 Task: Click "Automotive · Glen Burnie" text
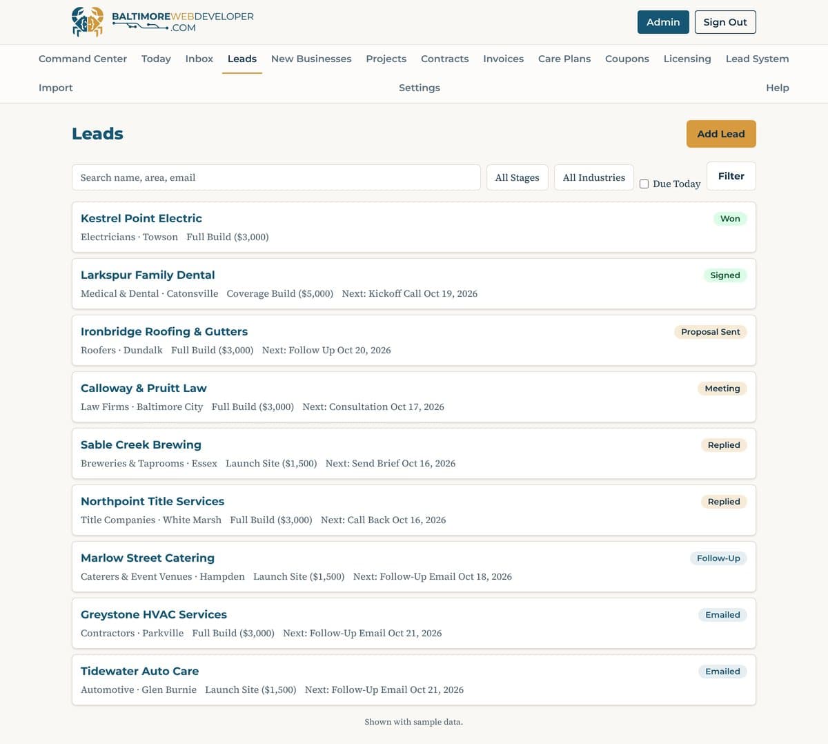pyautogui.click(x=139, y=689)
